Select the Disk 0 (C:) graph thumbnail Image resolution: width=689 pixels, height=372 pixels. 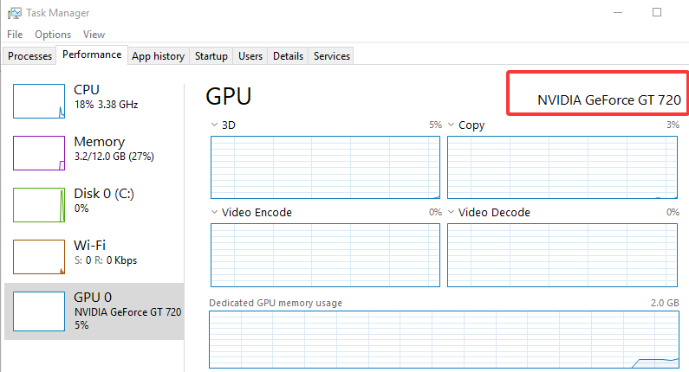pos(39,205)
